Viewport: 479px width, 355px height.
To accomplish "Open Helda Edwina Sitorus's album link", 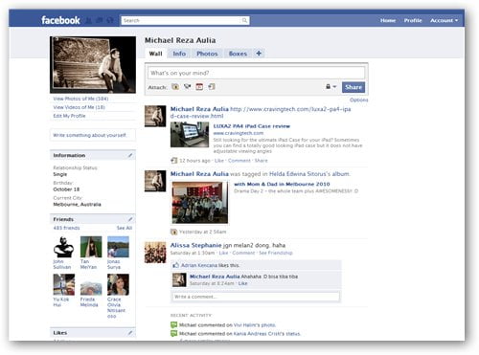I will click(309, 174).
